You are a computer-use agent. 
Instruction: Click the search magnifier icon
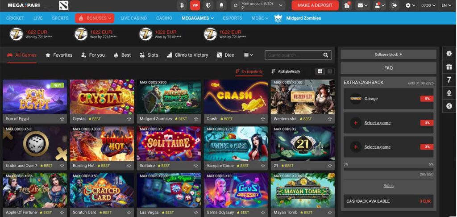[x=325, y=55]
